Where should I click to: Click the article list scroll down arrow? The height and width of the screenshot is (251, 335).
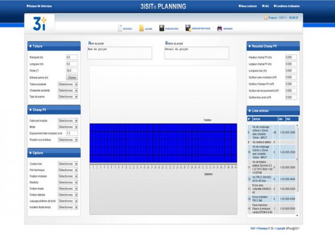pyautogui.click(x=297, y=215)
